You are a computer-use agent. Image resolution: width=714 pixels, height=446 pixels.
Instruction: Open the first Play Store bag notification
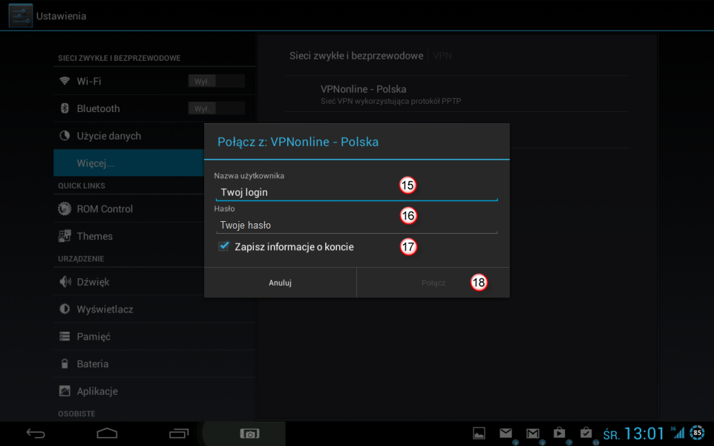(x=559, y=433)
